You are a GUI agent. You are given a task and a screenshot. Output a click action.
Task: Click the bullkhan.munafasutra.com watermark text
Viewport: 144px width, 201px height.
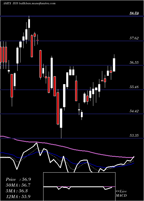pyautogui.click(x=37, y=3)
